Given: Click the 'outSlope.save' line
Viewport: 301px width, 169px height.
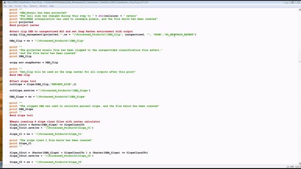Looking at the screenshot, I should click(50, 91).
